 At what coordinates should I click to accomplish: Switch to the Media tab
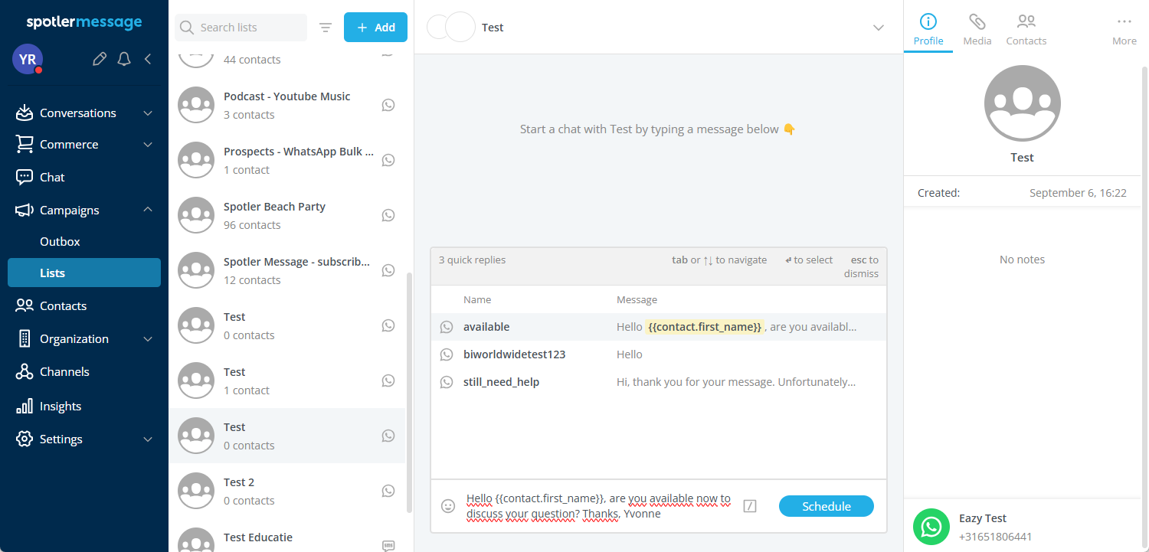[977, 30]
